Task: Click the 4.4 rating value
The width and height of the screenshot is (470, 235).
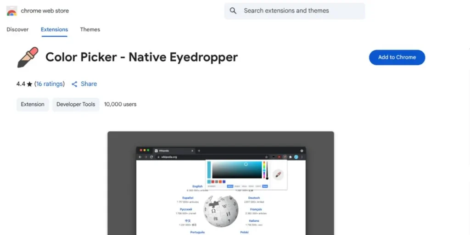Action: click(x=21, y=84)
